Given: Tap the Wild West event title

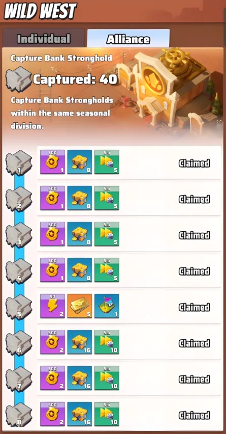Looking at the screenshot, I should 40,12.
